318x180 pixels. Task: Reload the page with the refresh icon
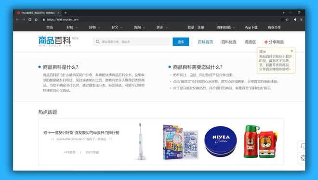coord(30,19)
